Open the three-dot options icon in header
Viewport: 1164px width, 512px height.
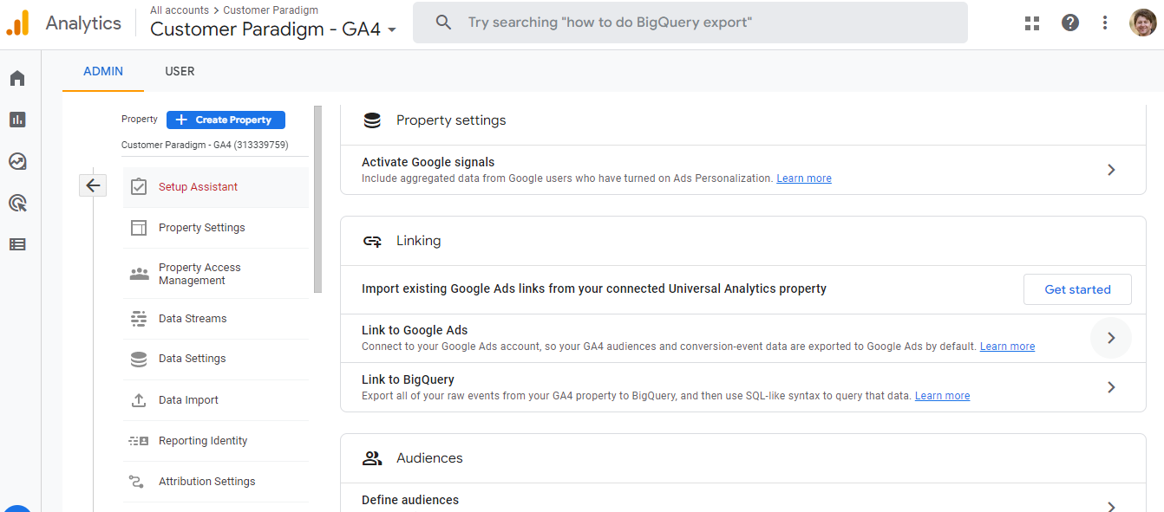1104,23
